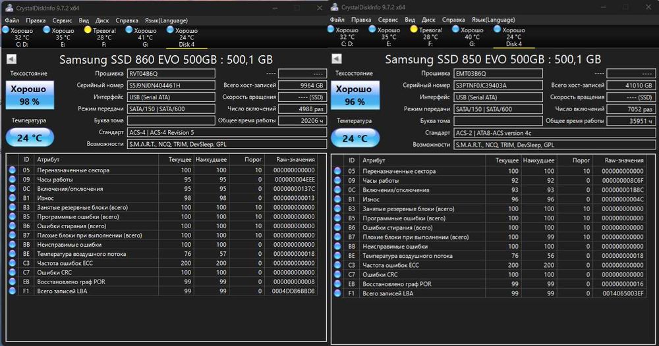Click status dot for Восстановлено граф POR, right window

pyautogui.click(x=337, y=284)
